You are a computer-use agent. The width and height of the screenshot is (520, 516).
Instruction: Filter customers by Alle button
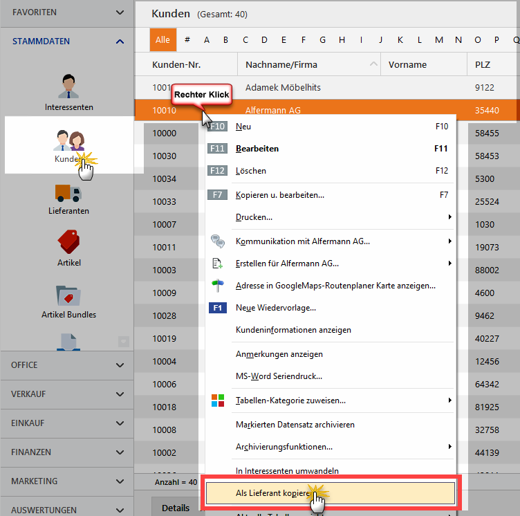pos(162,40)
